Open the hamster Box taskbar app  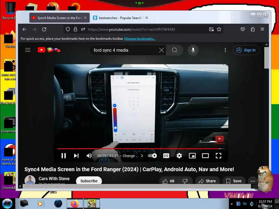point(92,204)
